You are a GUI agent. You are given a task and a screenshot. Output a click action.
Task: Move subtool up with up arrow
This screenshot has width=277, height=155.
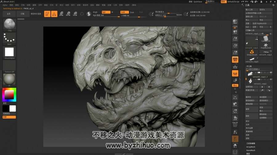tap(262, 87)
